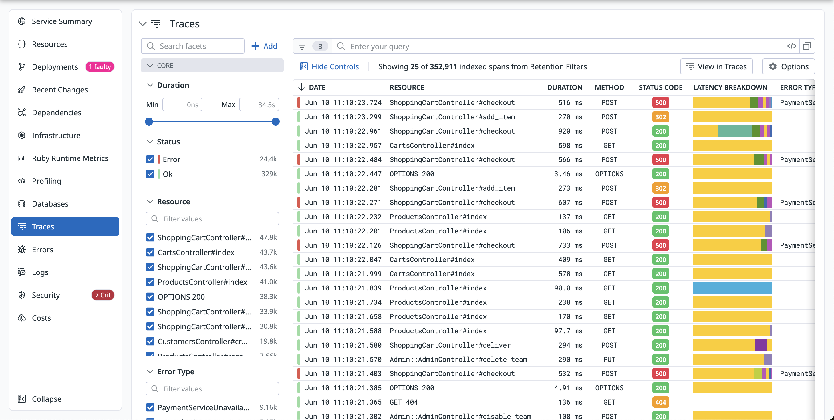Collapse the CORE facet group
834x420 pixels.
click(150, 66)
